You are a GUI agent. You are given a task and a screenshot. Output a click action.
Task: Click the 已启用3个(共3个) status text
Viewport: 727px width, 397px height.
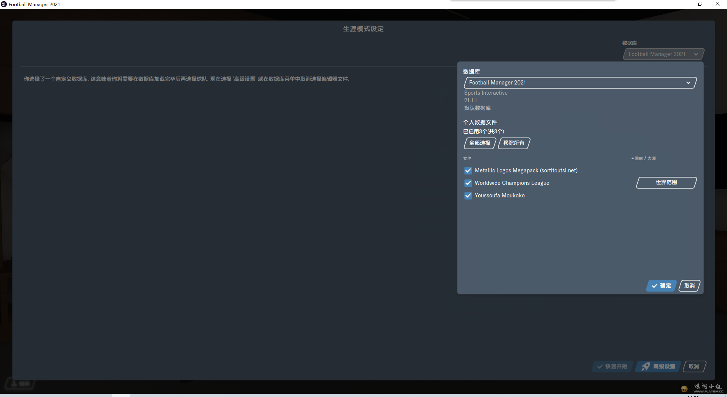[x=484, y=131]
